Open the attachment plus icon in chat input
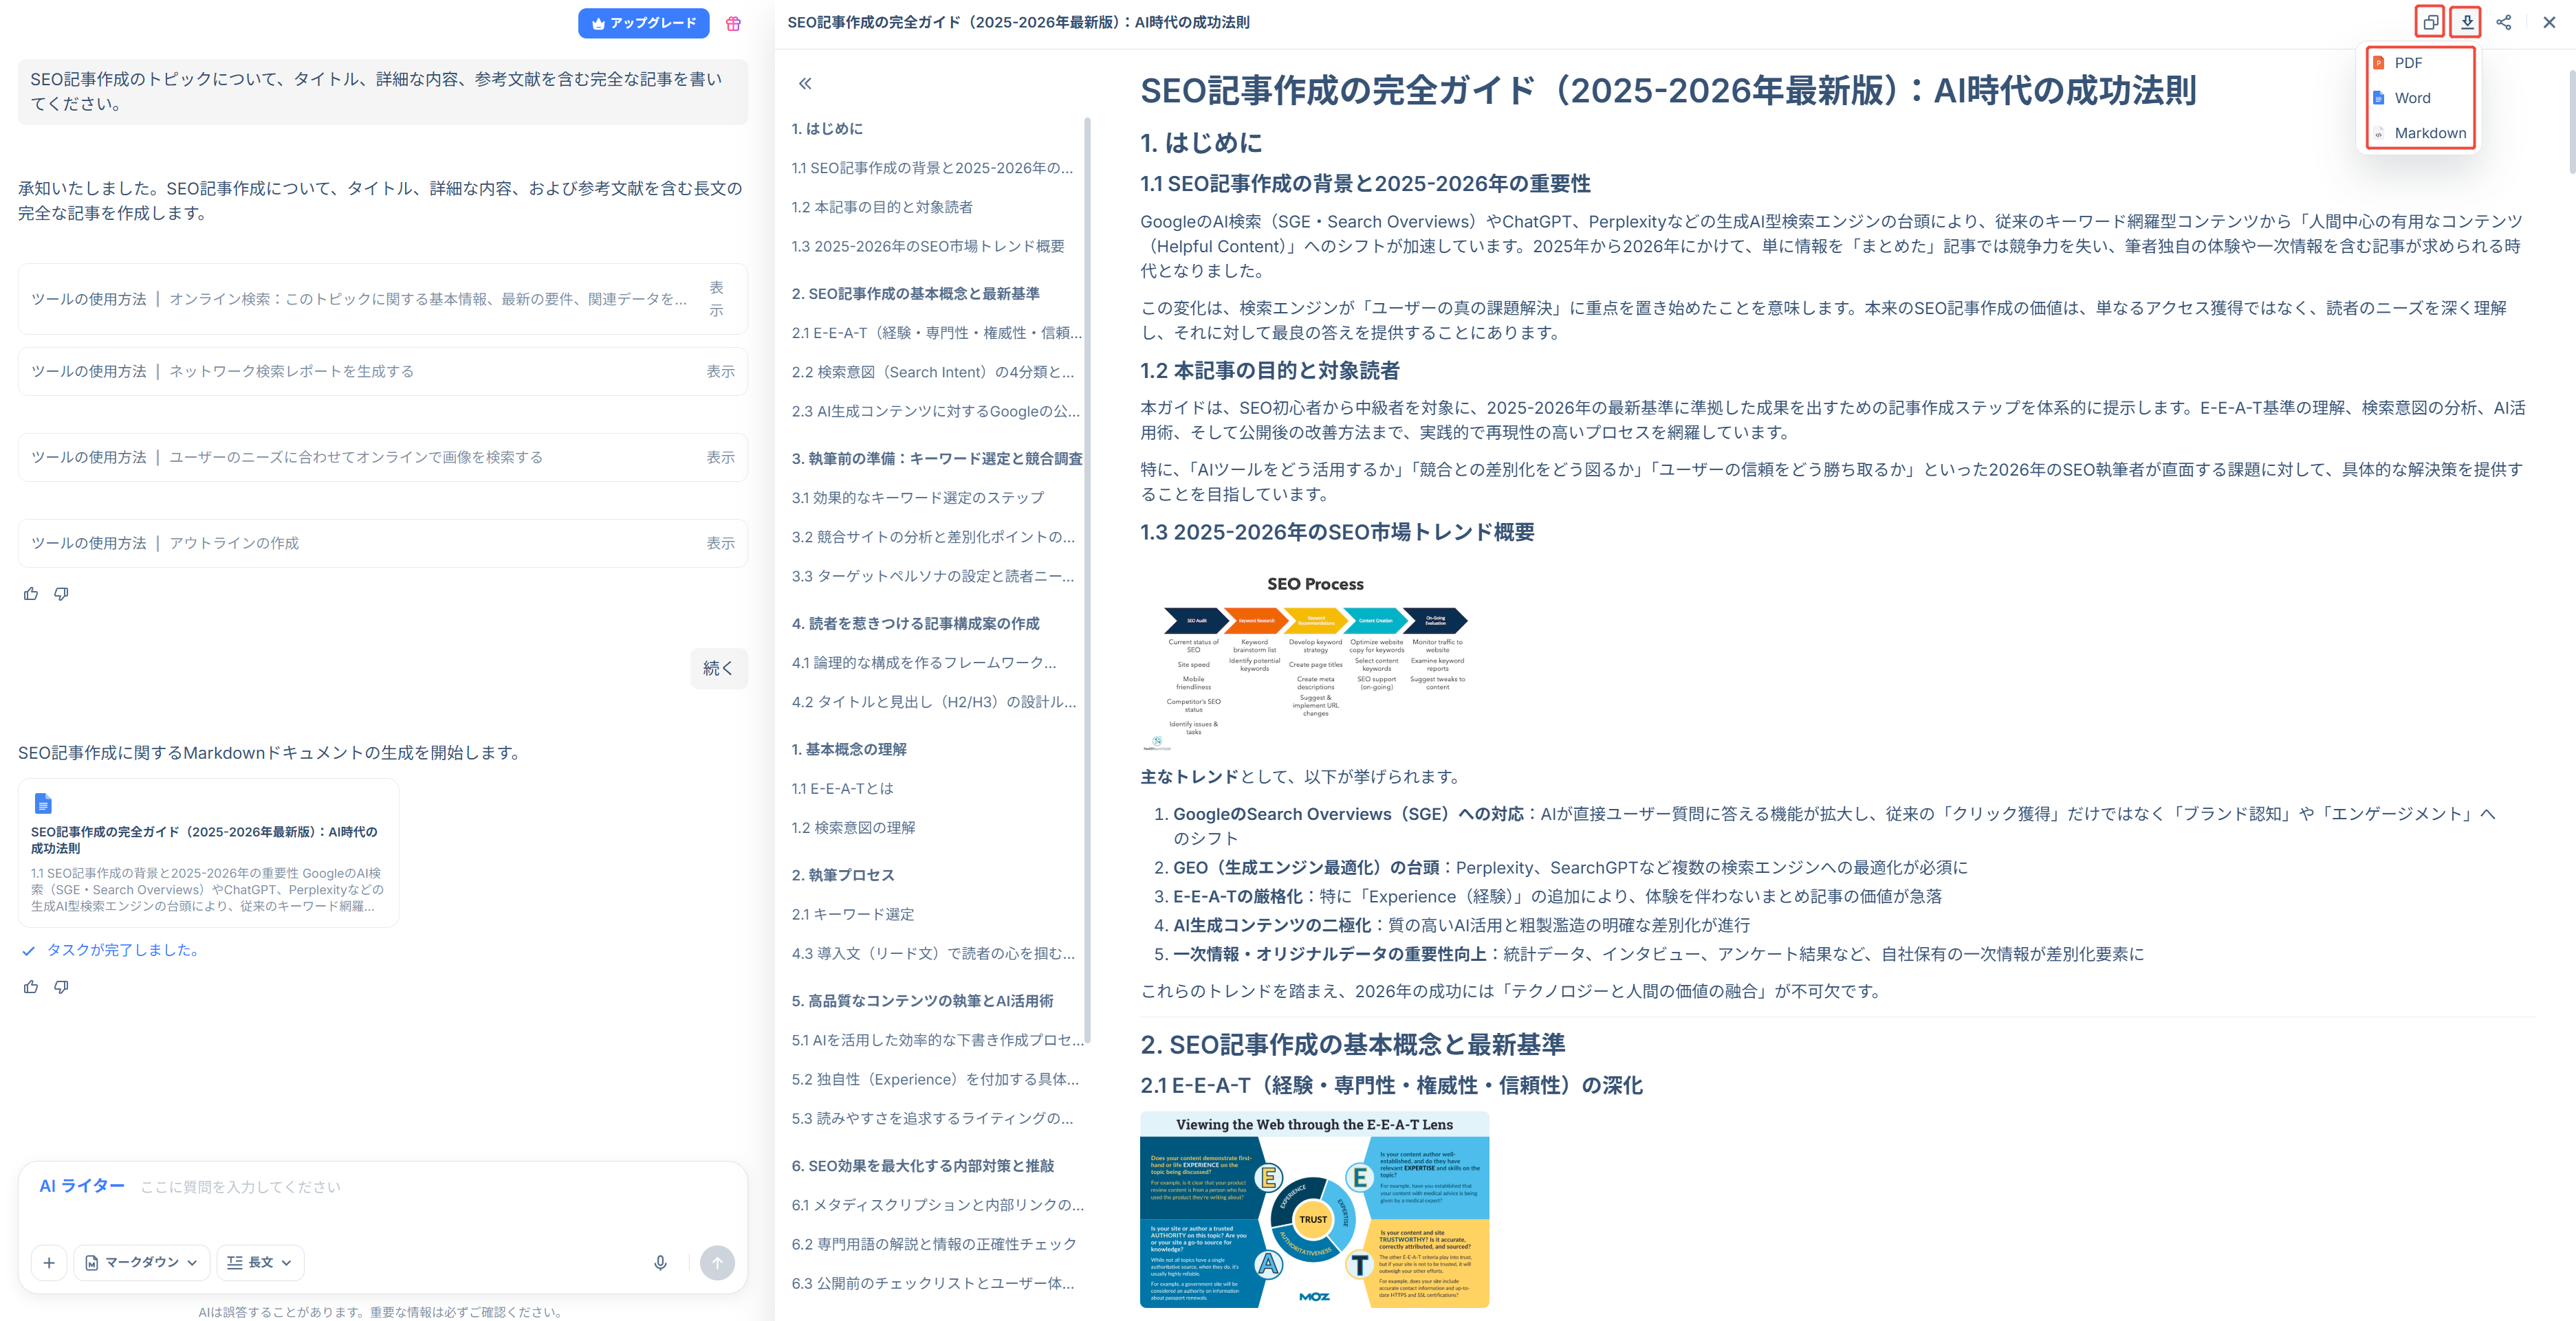 (x=48, y=1263)
